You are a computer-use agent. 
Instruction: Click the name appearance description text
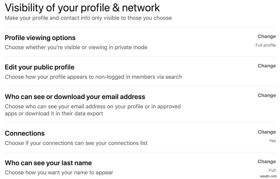coord(59,173)
